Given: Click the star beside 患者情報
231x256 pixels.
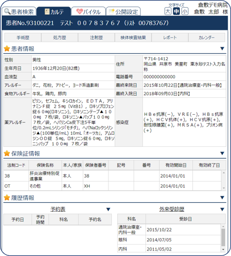Looking at the screenshot, I should pos(7,48).
